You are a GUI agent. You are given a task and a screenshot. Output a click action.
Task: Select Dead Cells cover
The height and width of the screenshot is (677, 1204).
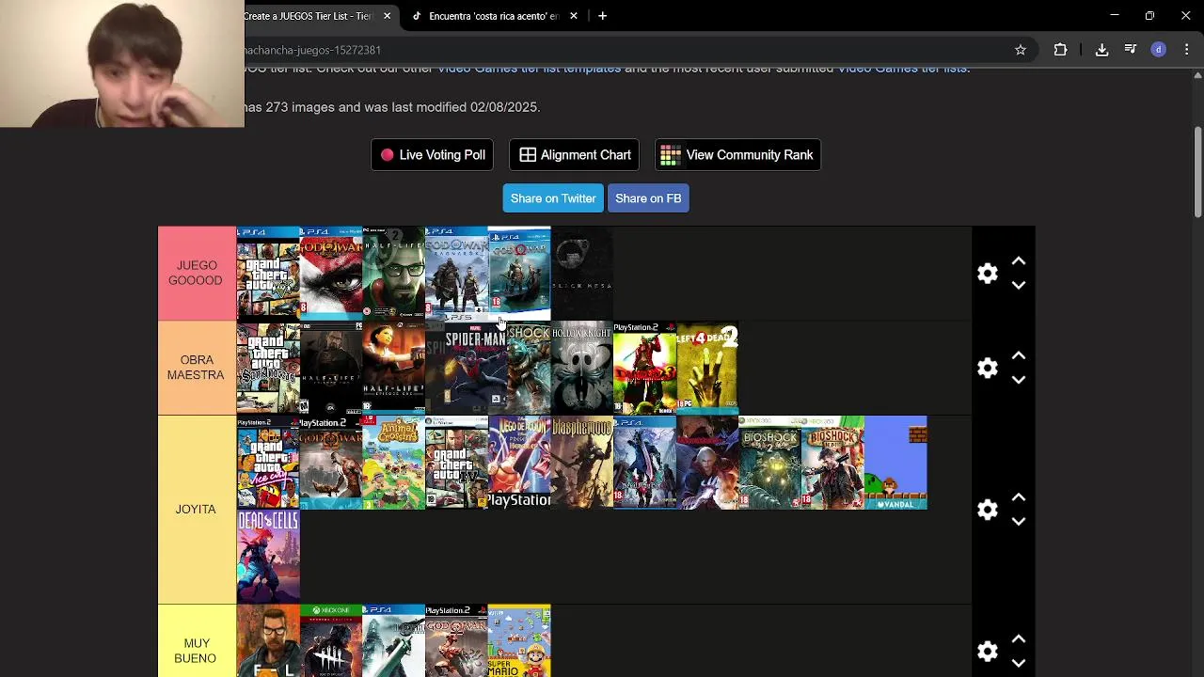[268, 557]
